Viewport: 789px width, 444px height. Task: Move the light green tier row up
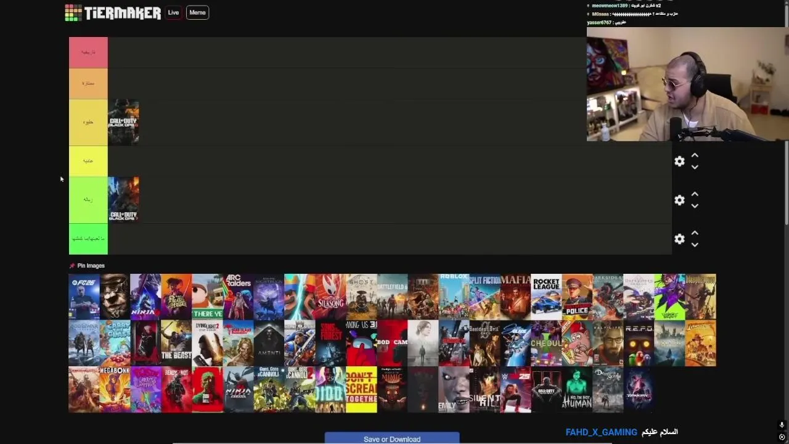click(695, 194)
